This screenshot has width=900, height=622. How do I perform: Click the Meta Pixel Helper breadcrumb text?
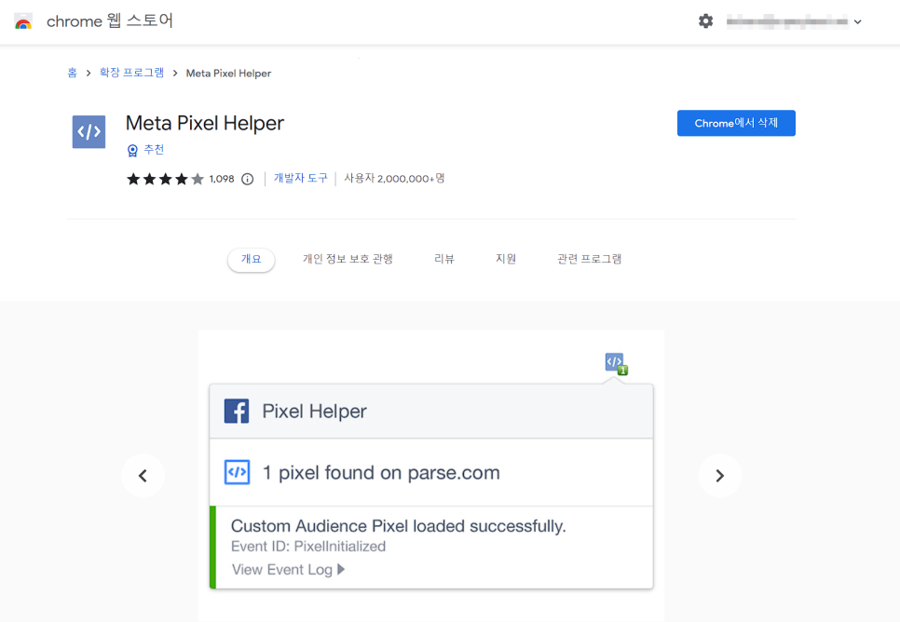pos(228,74)
